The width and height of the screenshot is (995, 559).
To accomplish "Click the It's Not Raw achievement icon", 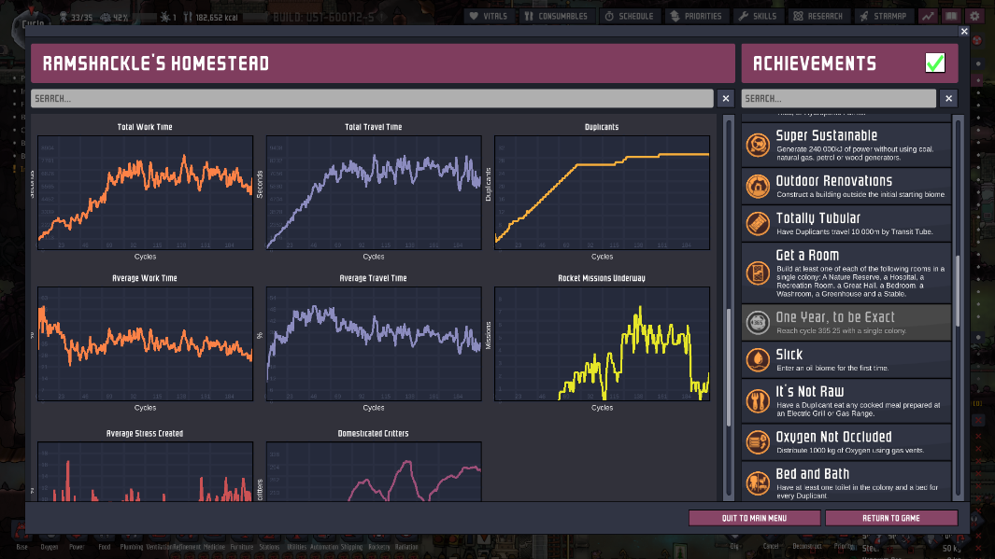I will [x=757, y=399].
